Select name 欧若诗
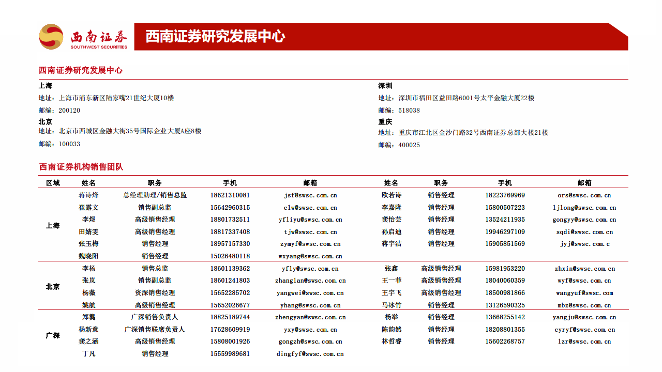This screenshot has height=372, width=662. pos(392,195)
